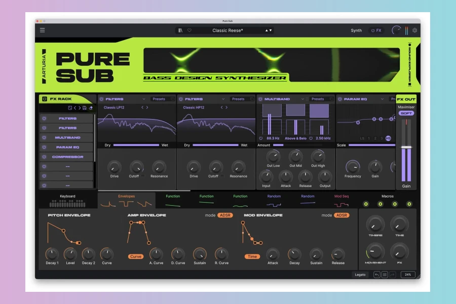Open Presets for the Classic LP12 filter
Screen dimensions: 456x304
159,99
